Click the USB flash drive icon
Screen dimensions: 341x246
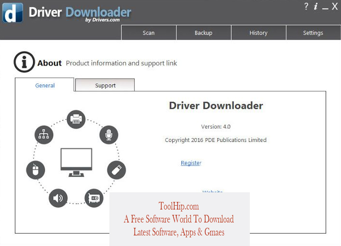[117, 170]
